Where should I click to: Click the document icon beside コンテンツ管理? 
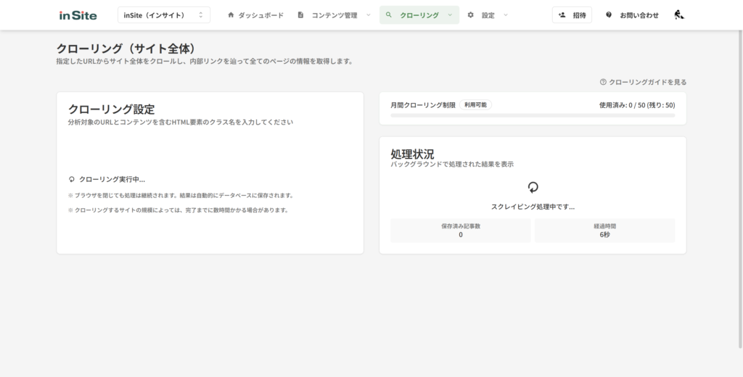point(300,15)
